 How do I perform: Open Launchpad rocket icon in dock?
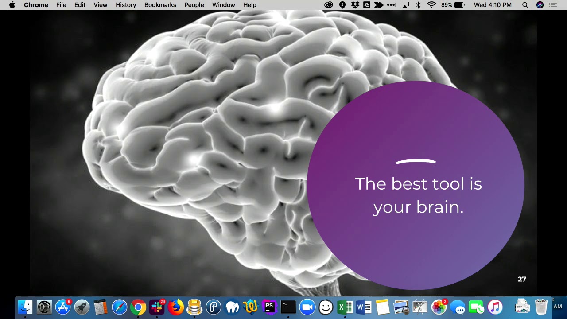coord(82,307)
